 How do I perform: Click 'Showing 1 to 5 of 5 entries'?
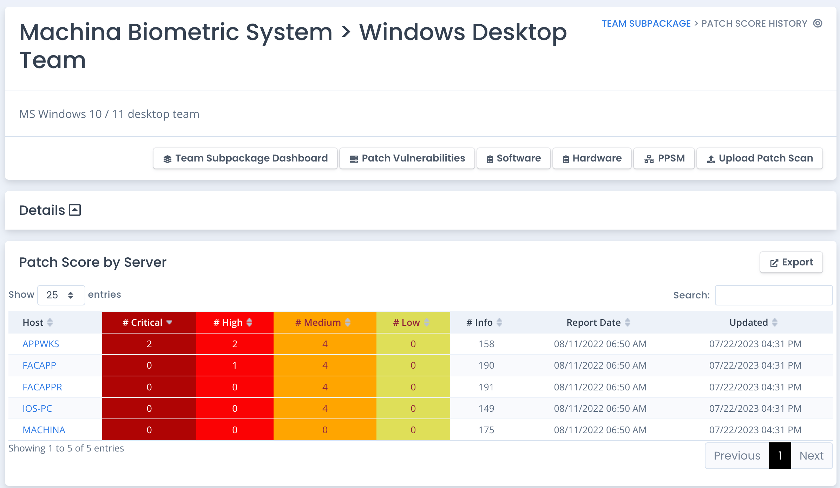[x=66, y=448]
